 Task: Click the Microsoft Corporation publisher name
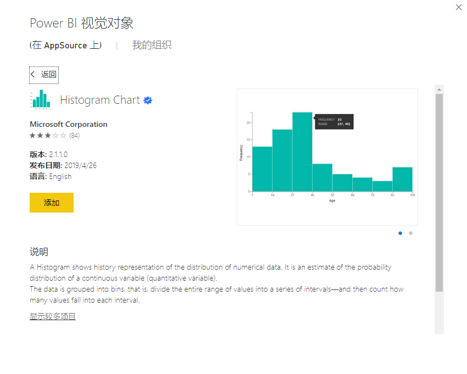point(69,124)
